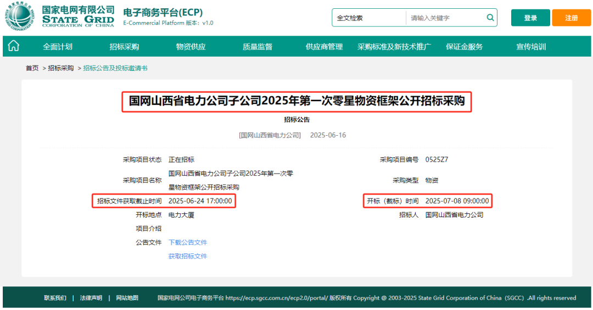Click the 招标文件获取截止时间 label
Image resolution: width=593 pixels, height=310 pixels.
(x=130, y=201)
